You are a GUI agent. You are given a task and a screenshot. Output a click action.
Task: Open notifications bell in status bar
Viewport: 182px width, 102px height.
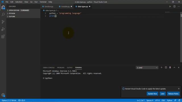coord(179,100)
